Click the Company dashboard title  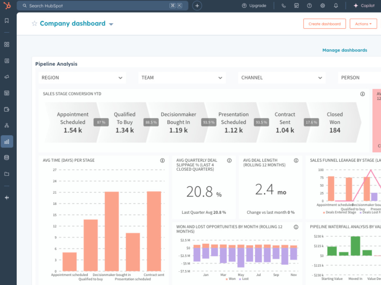click(73, 24)
